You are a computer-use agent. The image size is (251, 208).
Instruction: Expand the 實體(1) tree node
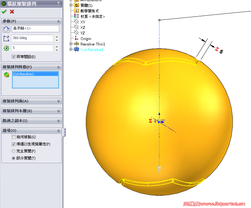[x=71, y=5]
